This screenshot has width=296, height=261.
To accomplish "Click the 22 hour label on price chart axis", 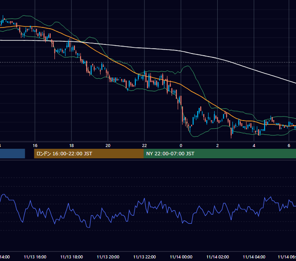I will [145, 146].
